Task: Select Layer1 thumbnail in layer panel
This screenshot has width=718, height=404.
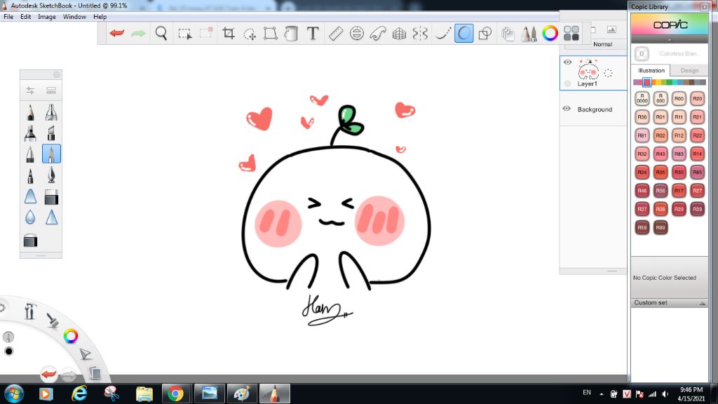Action: 588,70
